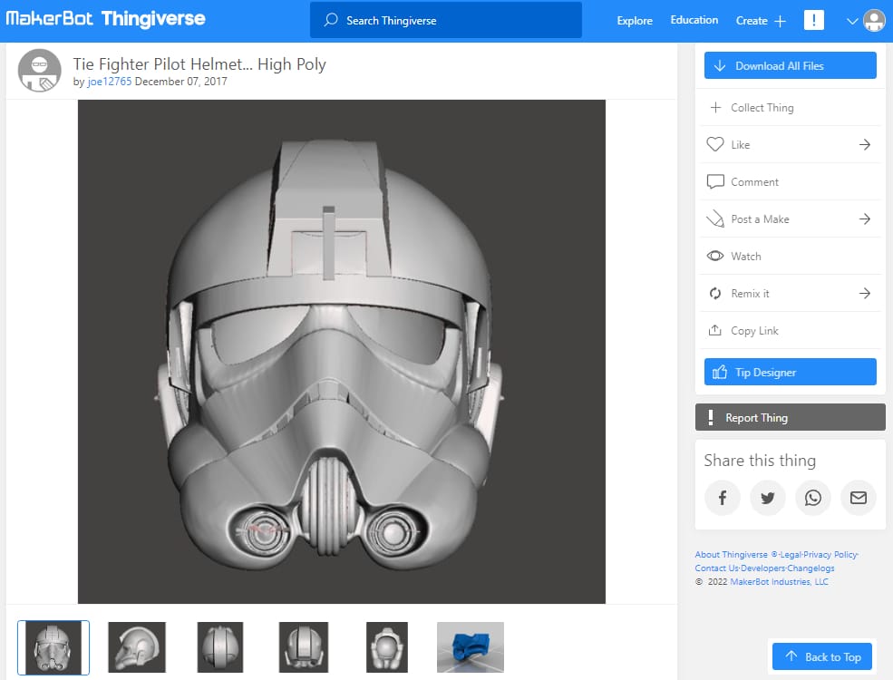Click the main helmet preview image
The image size is (893, 680).
(x=341, y=352)
